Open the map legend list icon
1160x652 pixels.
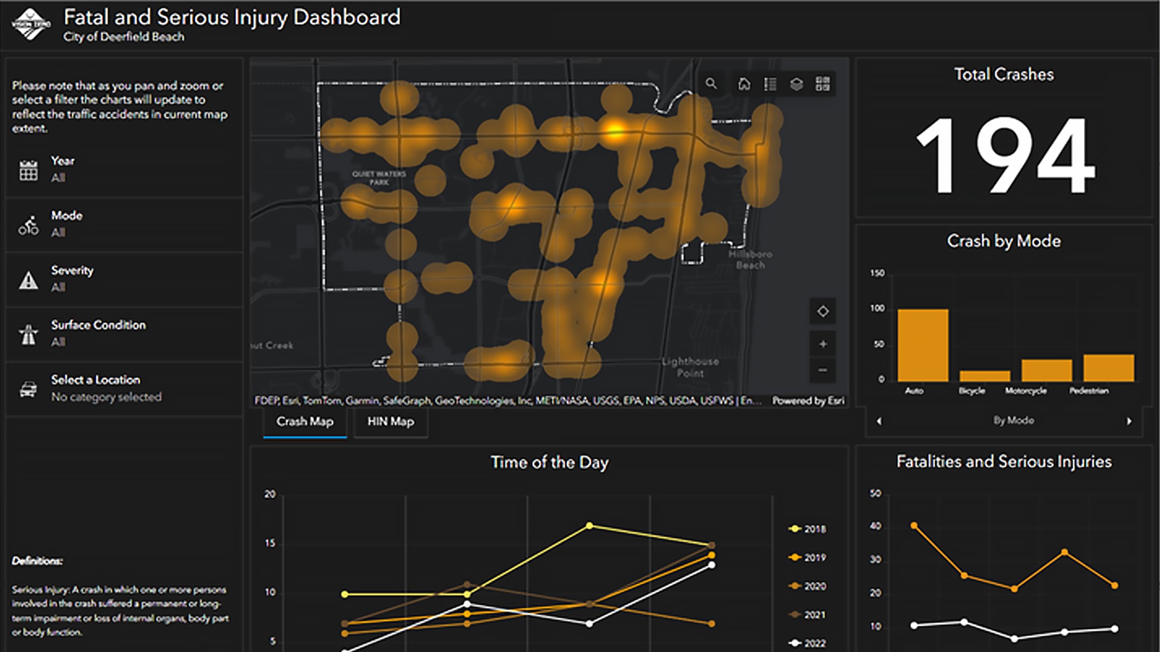pos(770,84)
